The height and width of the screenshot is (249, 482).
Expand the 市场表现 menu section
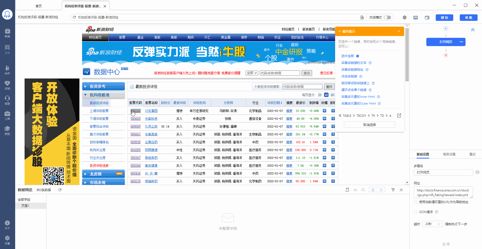104,182
